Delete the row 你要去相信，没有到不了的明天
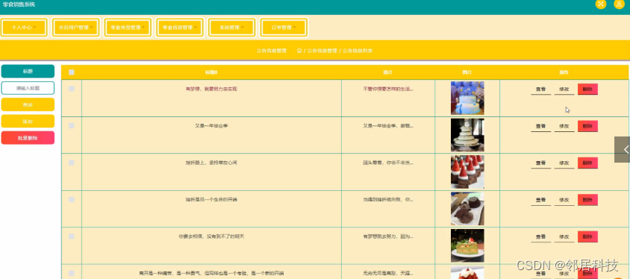630x279 pixels. pos(587,236)
